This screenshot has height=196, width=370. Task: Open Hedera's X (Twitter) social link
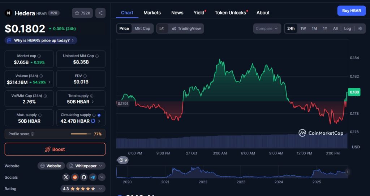(x=66, y=177)
